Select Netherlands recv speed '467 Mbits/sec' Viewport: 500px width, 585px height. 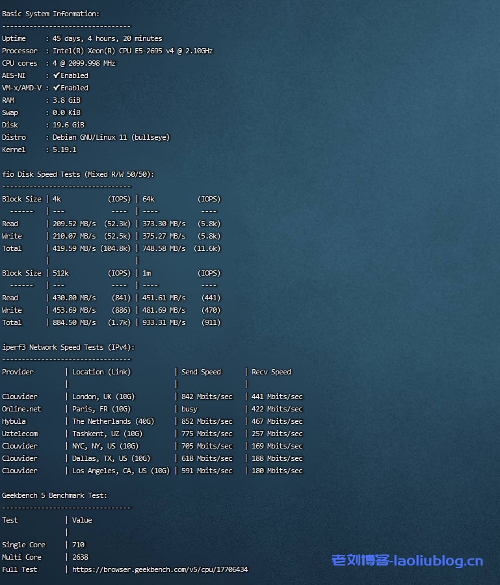click(x=277, y=421)
